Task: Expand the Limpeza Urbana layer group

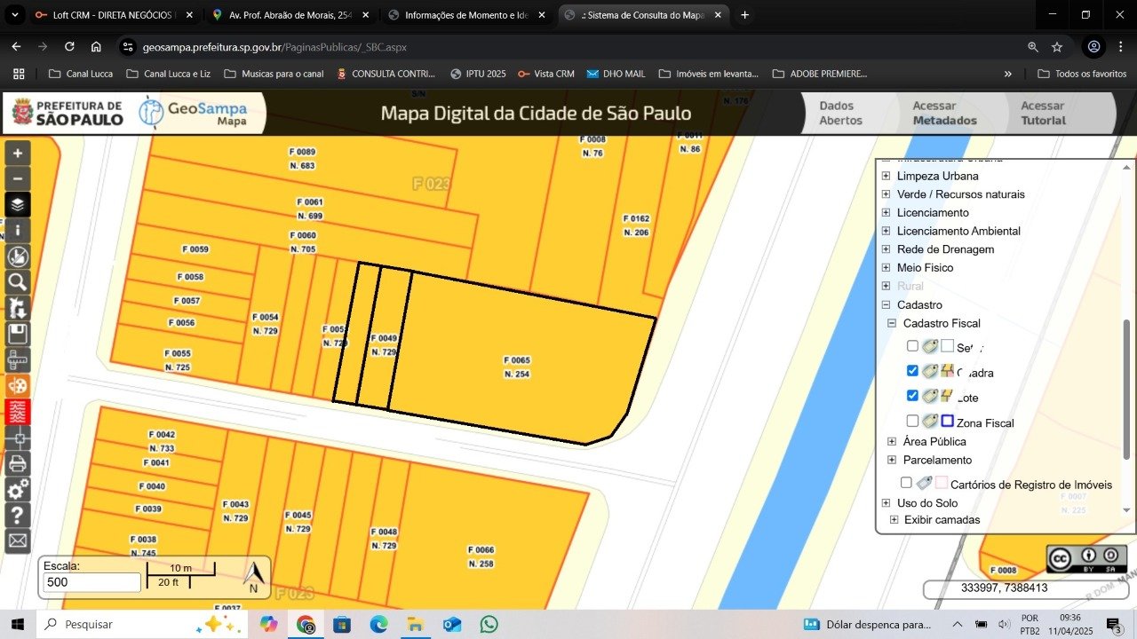Action: click(886, 176)
